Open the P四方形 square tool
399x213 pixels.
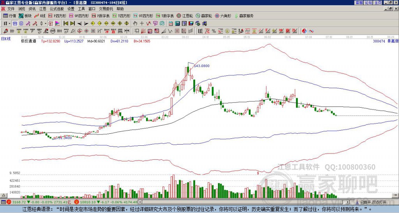click(57, 16)
